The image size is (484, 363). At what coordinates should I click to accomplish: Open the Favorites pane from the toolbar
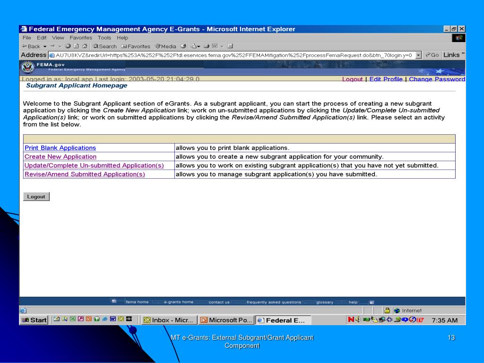click(x=136, y=46)
